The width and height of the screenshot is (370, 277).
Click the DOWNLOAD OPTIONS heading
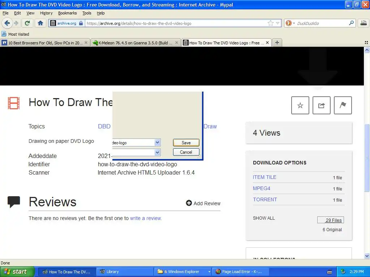280,163
